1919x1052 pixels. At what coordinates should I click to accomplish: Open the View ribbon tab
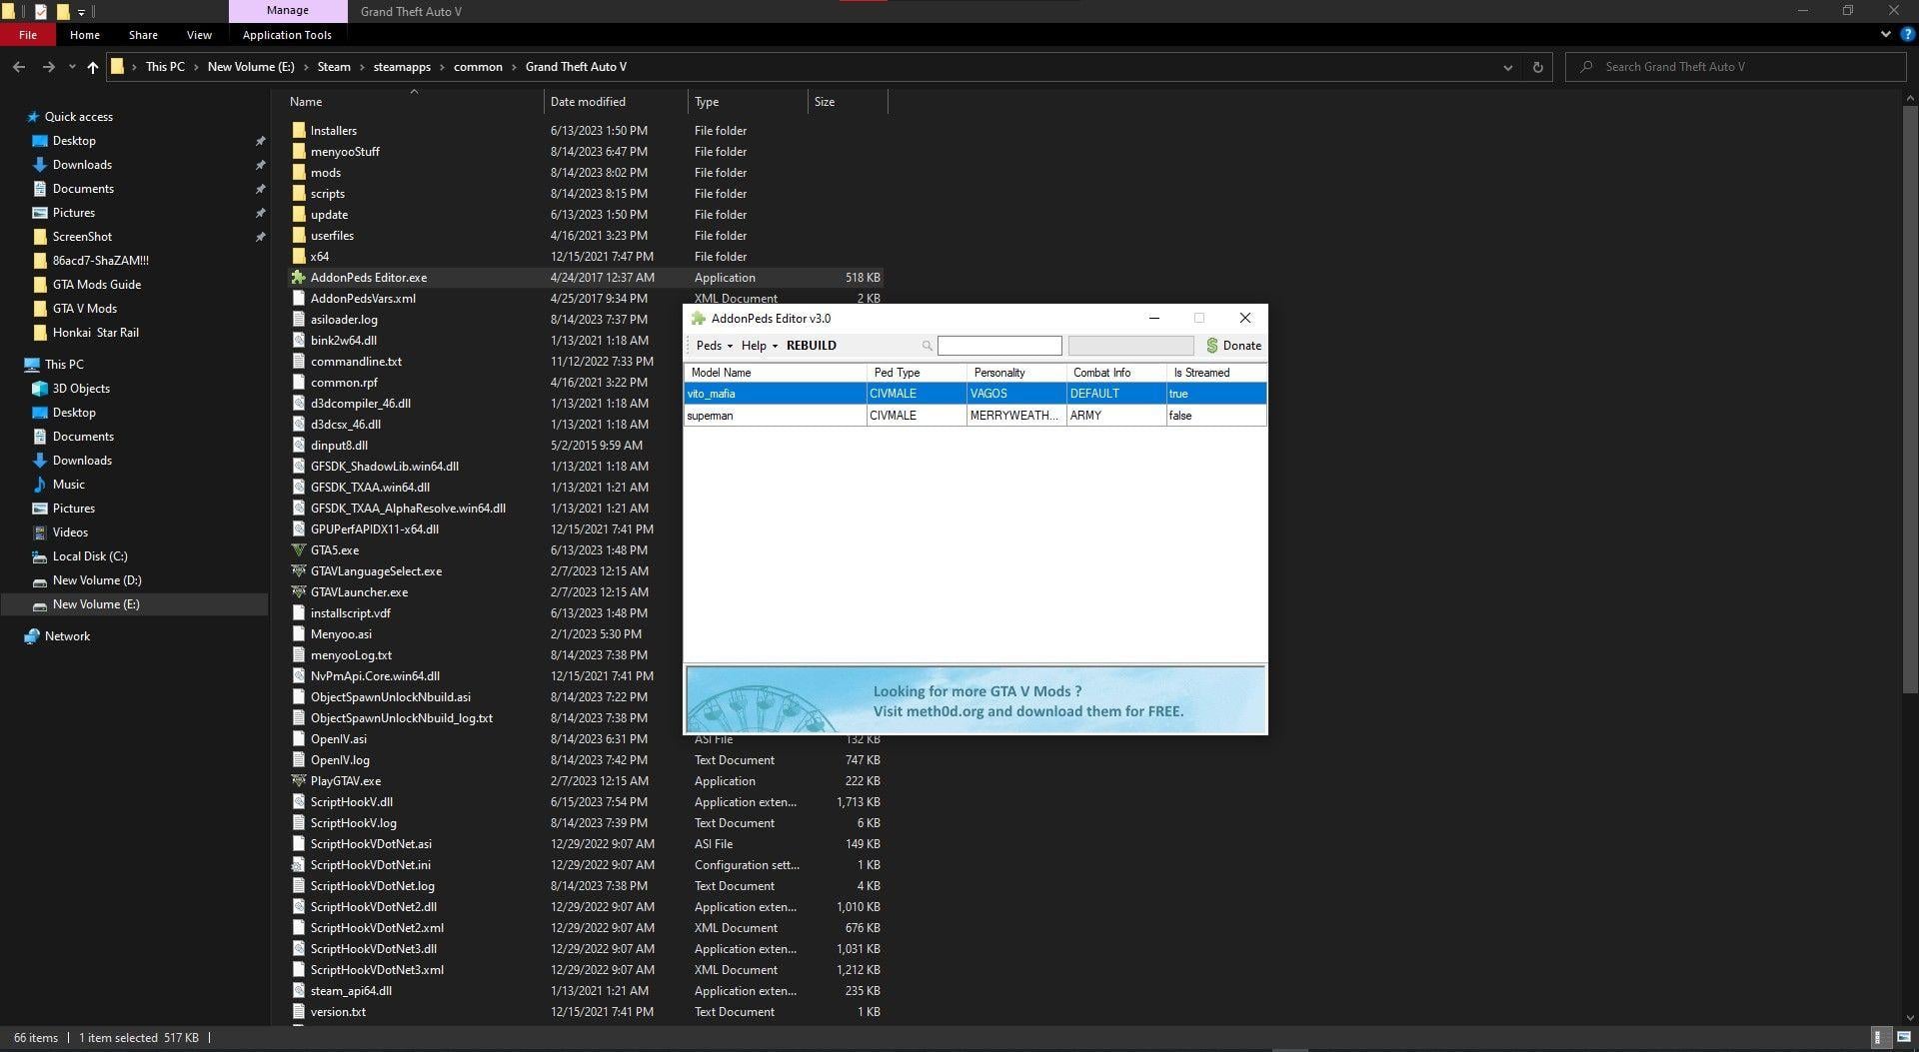tap(199, 35)
